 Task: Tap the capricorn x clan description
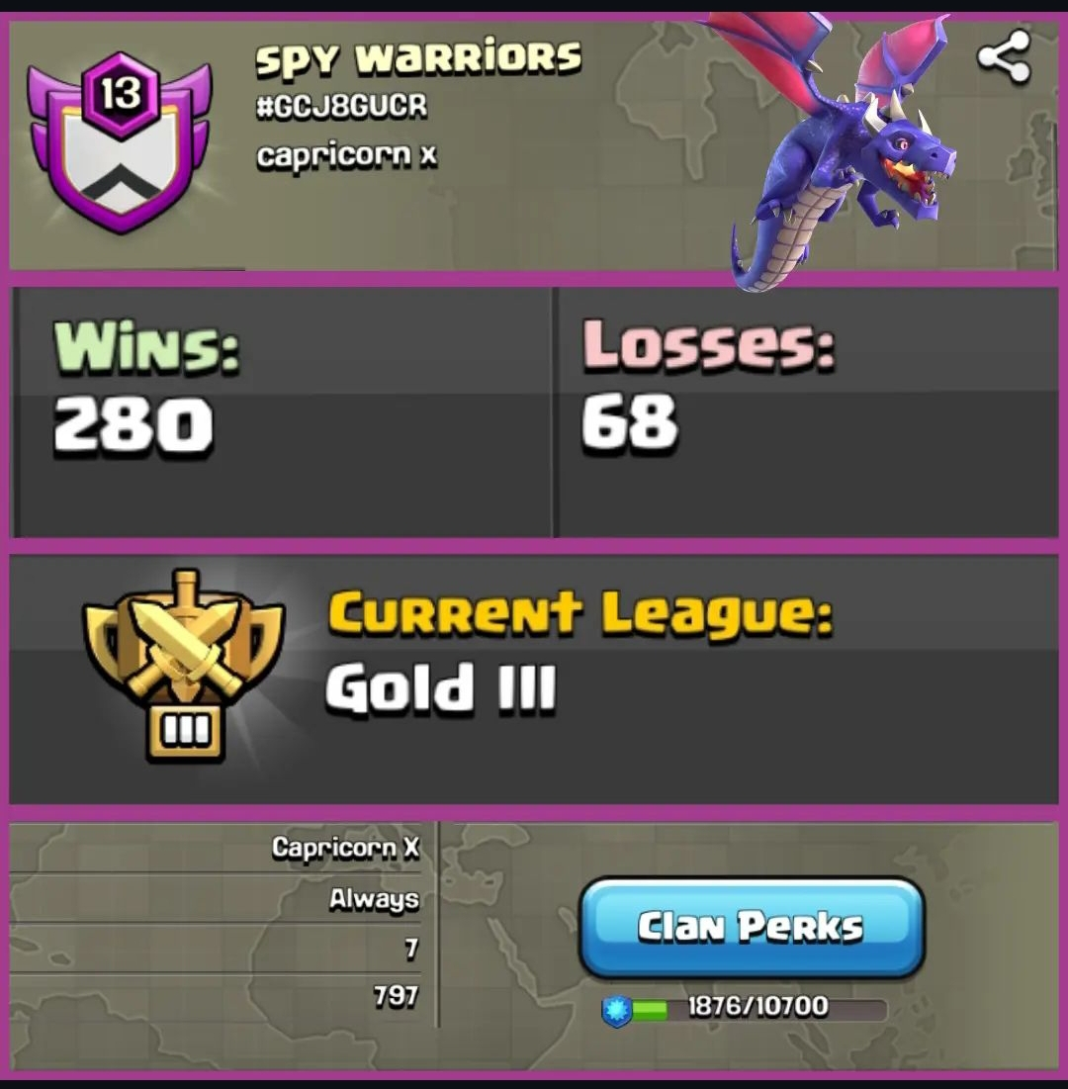[x=346, y=155]
